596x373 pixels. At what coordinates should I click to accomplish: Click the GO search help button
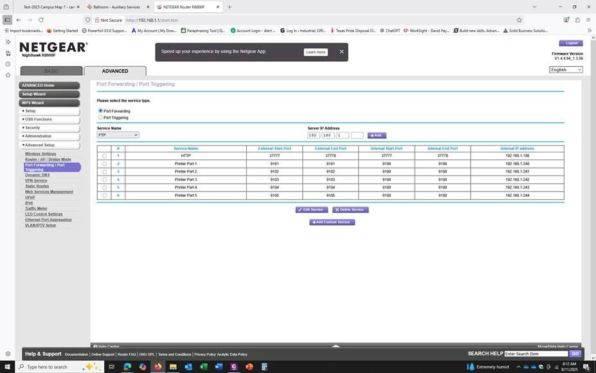575,354
